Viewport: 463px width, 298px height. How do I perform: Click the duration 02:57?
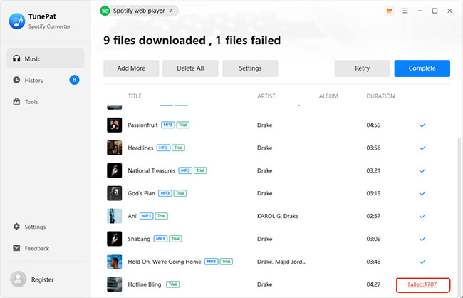[x=373, y=216]
